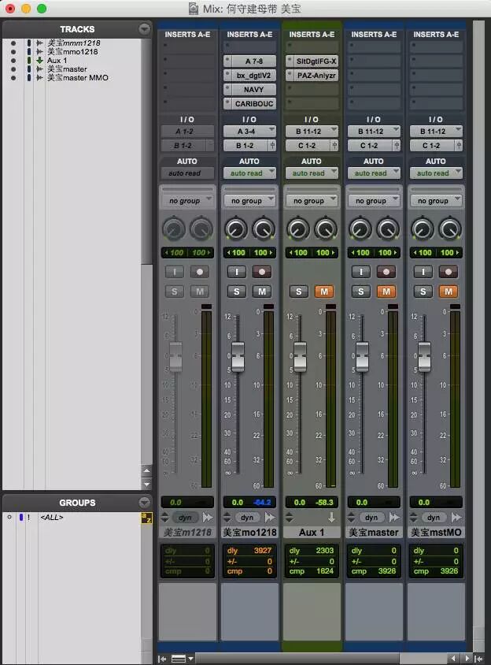Open output selector C 1-2 on 美宝master
The image size is (491, 665).
point(371,146)
